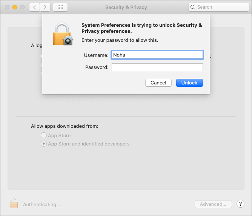Select the App Store radio option

pyautogui.click(x=44, y=135)
